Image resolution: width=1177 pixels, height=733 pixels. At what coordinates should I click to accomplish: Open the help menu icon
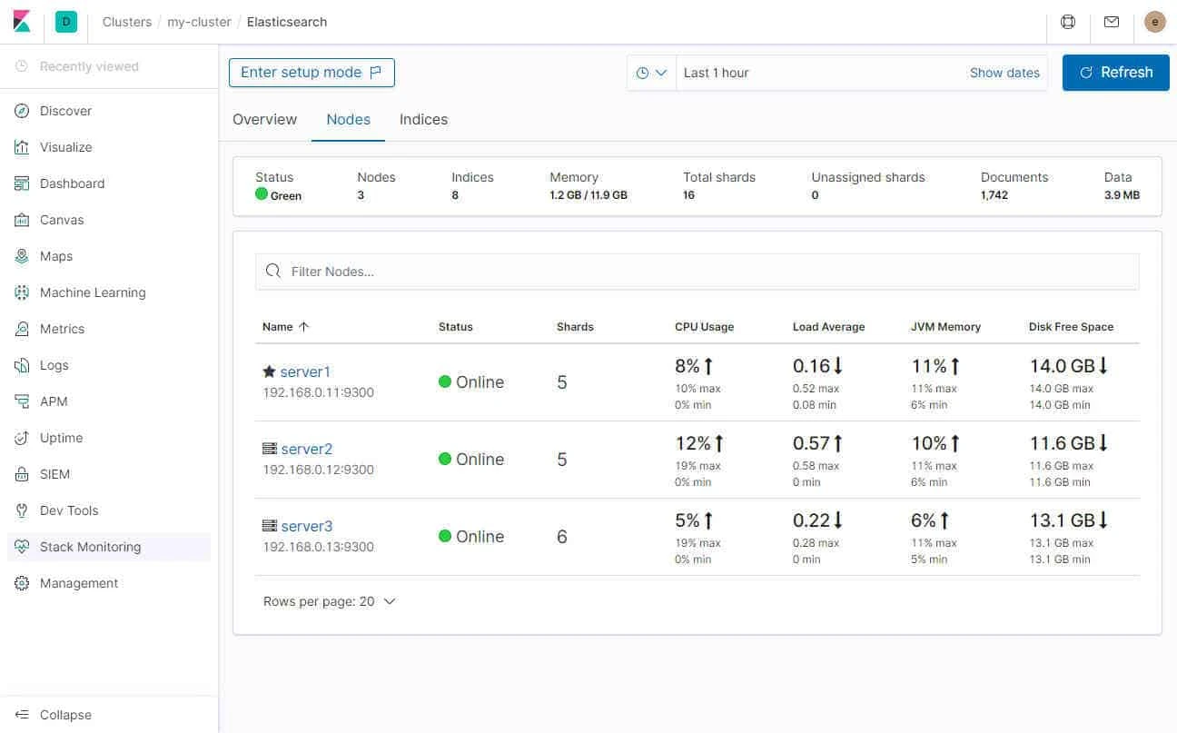[x=1067, y=22]
